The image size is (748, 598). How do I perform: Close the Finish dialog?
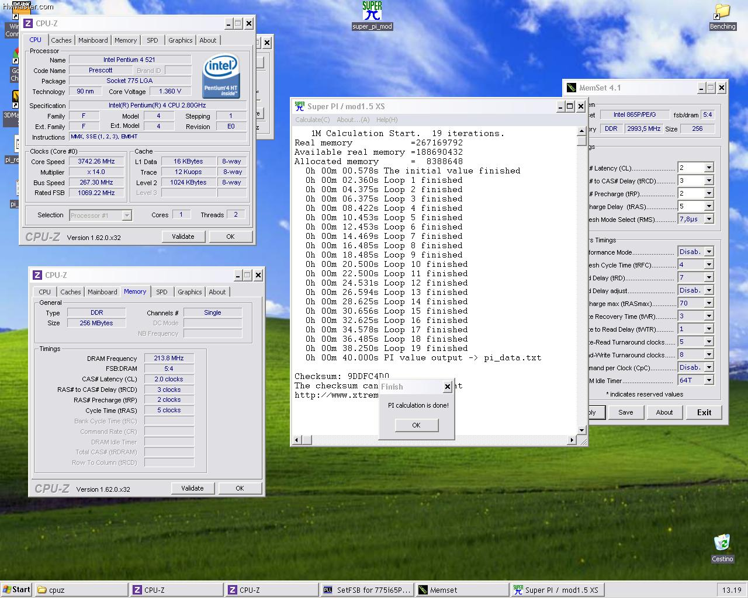448,387
